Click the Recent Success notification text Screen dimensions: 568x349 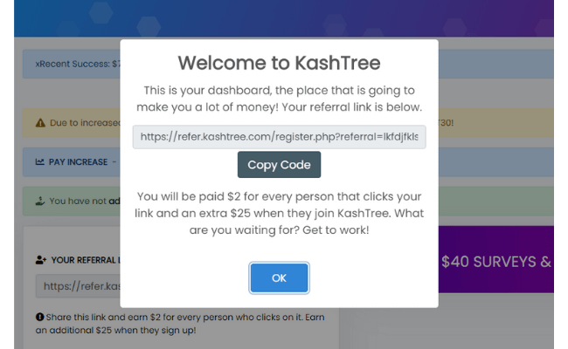point(80,64)
